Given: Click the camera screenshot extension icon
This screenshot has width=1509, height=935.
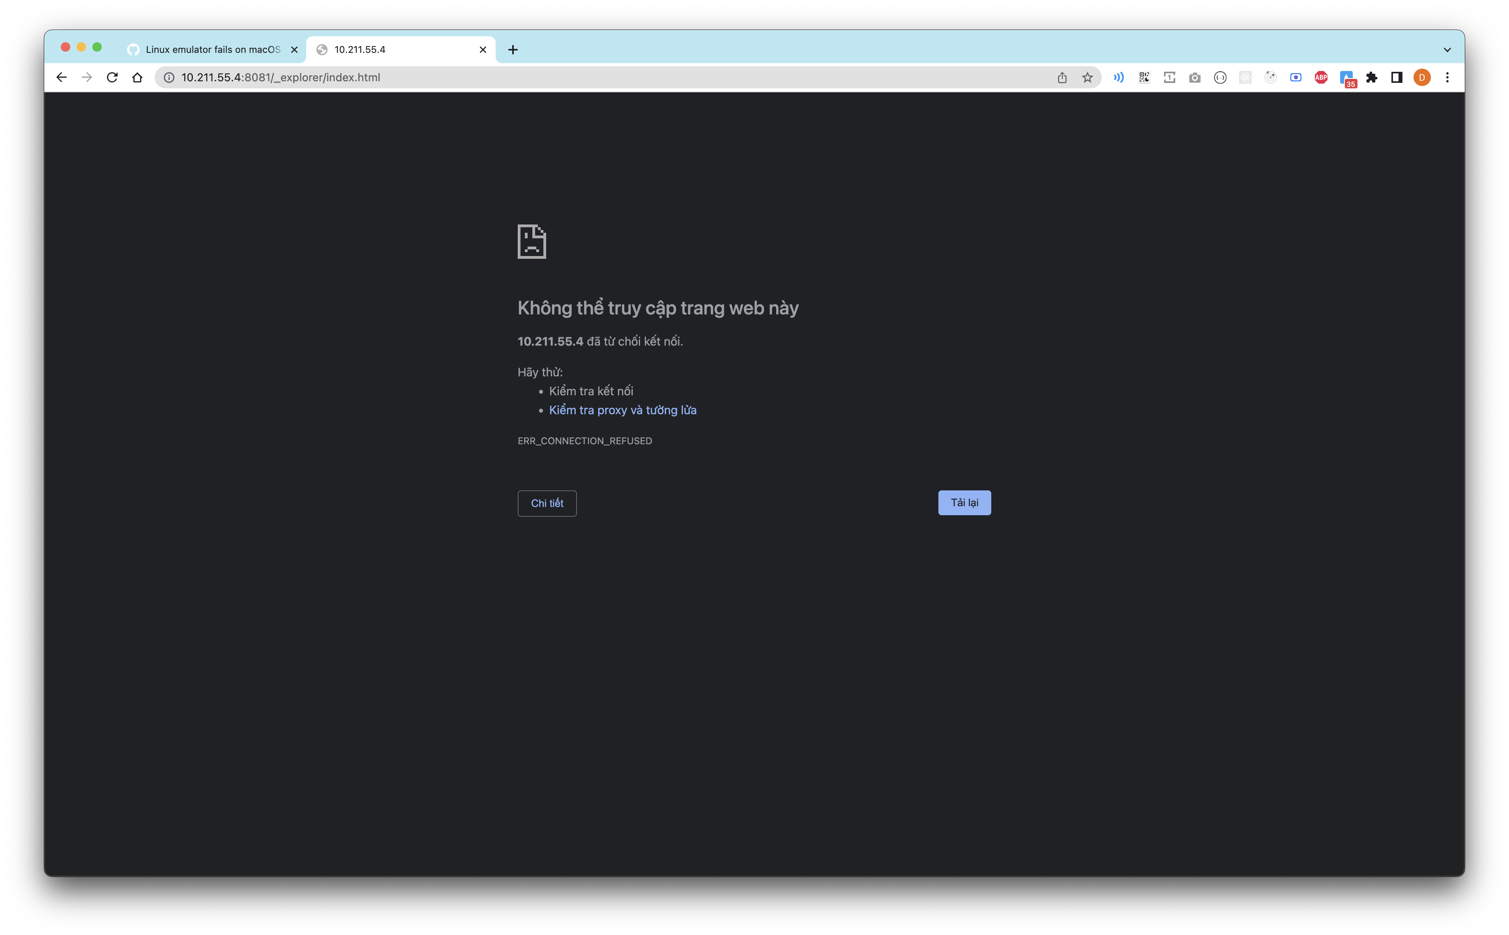Looking at the screenshot, I should tap(1194, 77).
